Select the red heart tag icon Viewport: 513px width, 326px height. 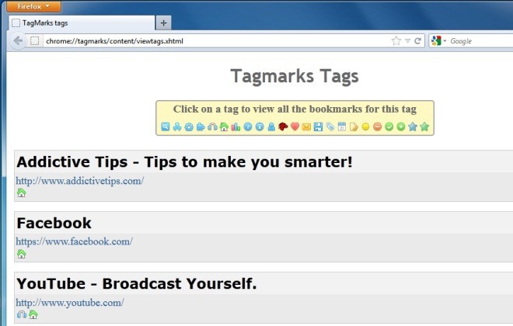tap(295, 127)
